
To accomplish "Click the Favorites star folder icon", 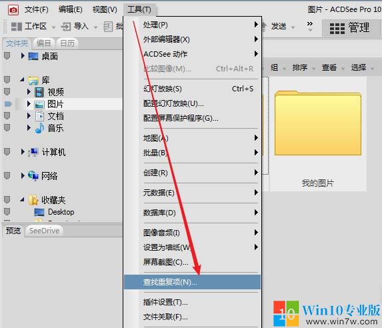I will [x=33, y=200].
